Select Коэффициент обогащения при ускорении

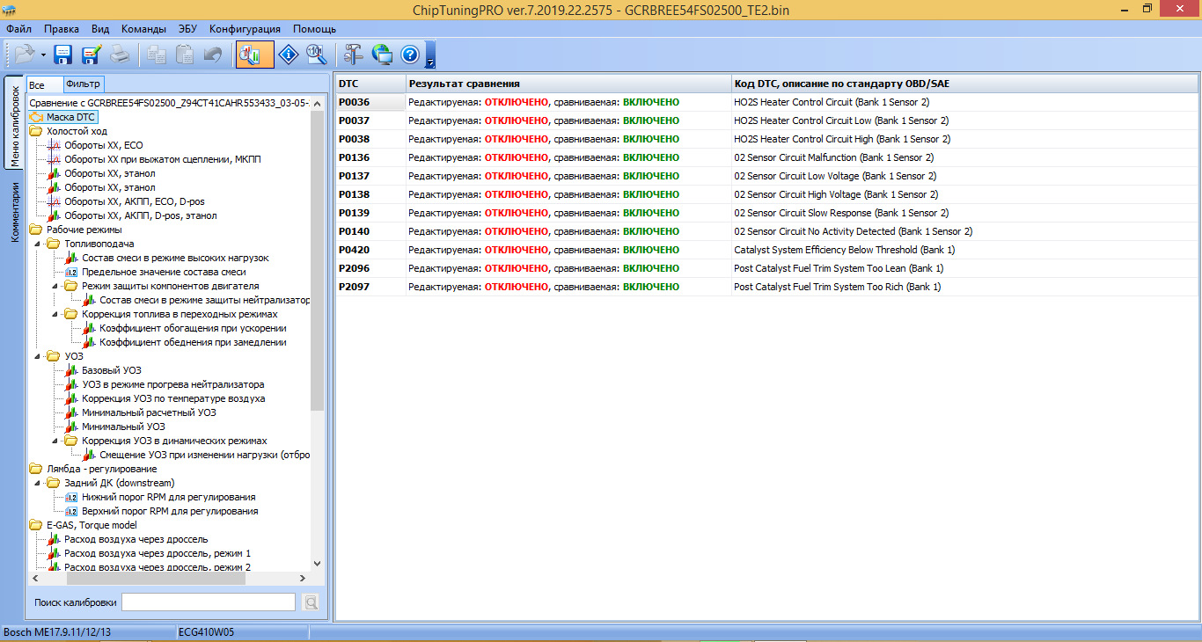pos(193,328)
